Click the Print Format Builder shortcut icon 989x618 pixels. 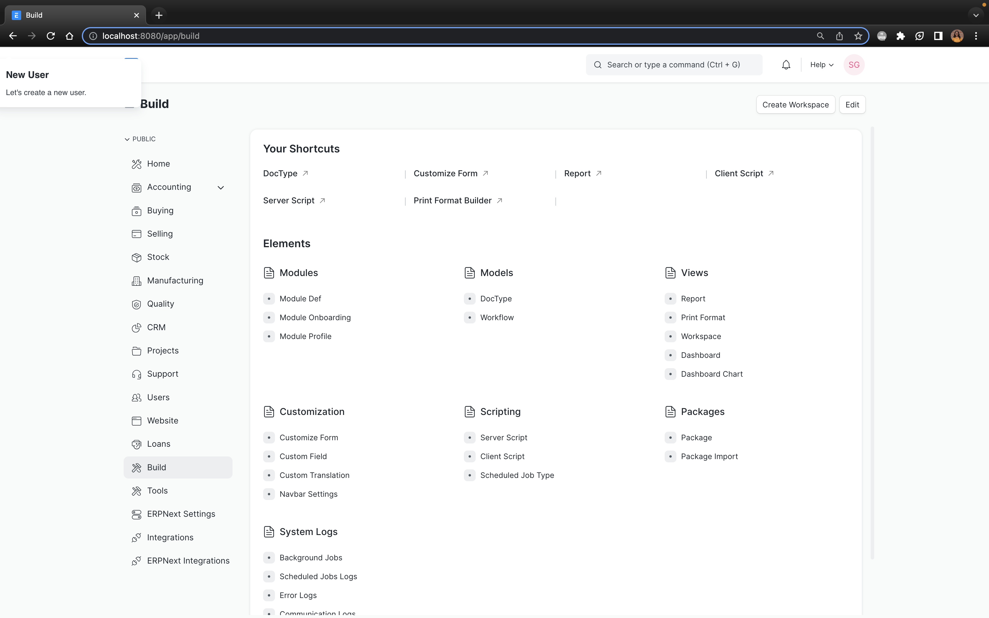coord(498,200)
